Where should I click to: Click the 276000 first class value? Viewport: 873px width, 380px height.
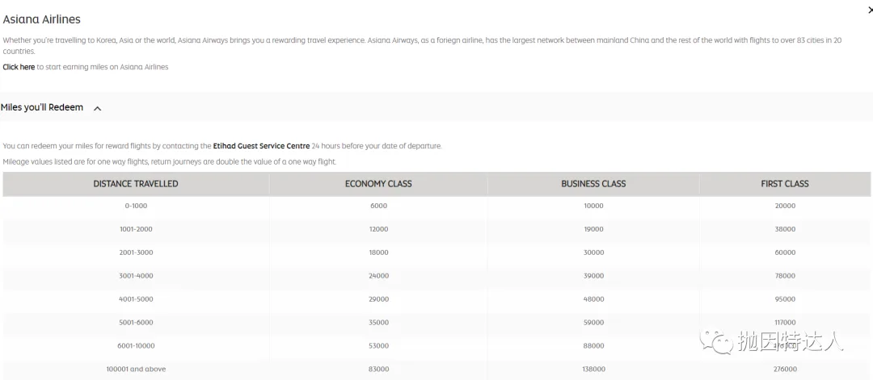point(785,369)
